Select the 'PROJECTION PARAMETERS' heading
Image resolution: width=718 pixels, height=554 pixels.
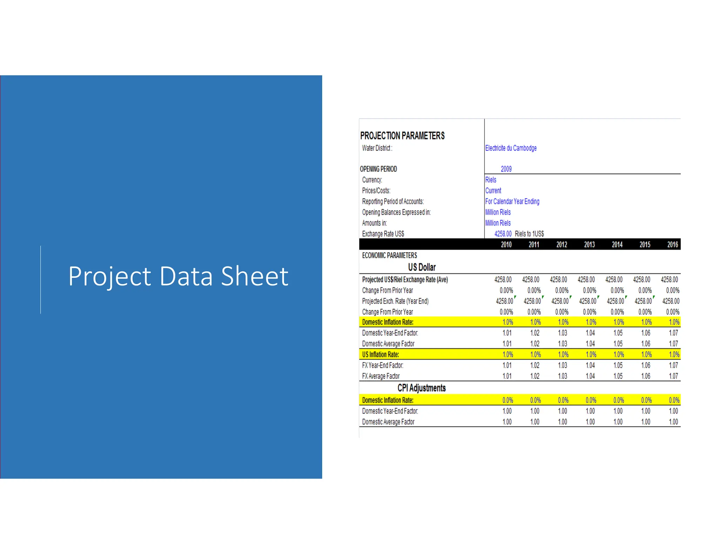tap(402, 136)
